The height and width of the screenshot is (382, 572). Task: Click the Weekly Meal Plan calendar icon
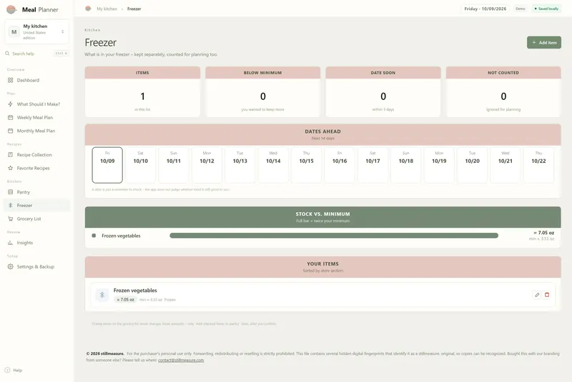click(10, 118)
